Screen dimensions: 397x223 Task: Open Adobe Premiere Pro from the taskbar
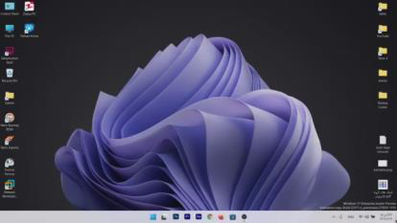pyautogui.click(x=187, y=217)
